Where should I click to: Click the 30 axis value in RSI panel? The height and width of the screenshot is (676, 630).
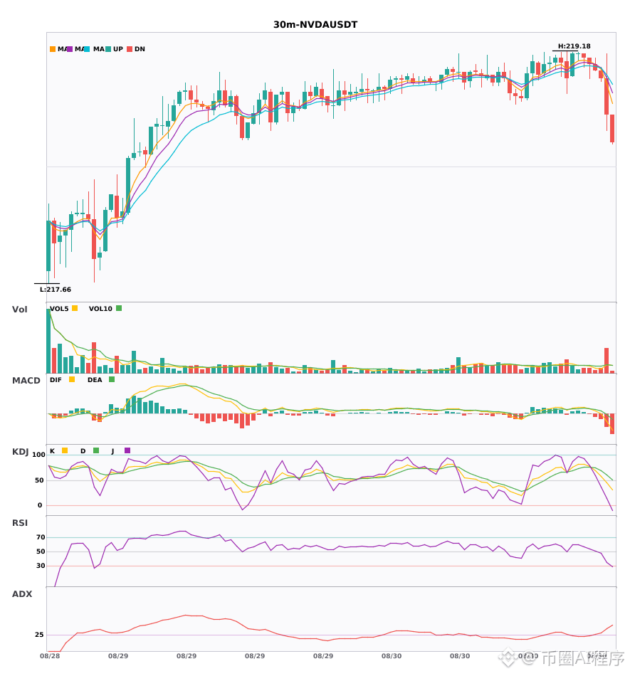click(x=41, y=566)
